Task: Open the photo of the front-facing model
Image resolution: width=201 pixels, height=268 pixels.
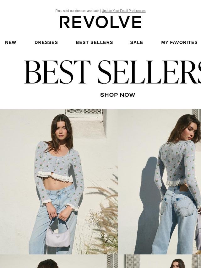Action: [x=59, y=182]
